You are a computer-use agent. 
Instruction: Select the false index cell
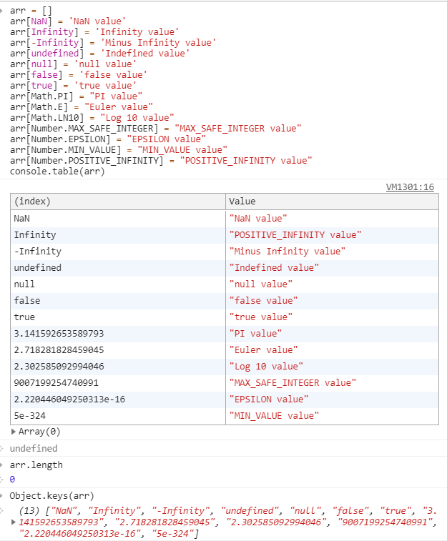[118, 301]
